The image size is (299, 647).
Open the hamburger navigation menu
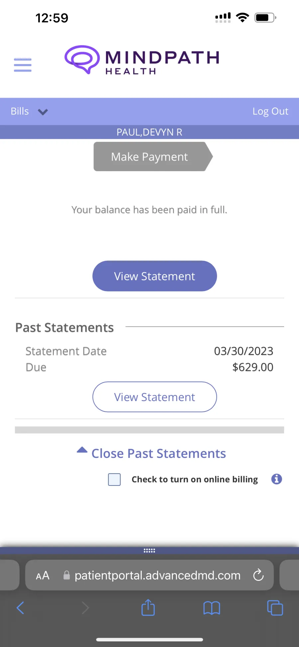[23, 65]
